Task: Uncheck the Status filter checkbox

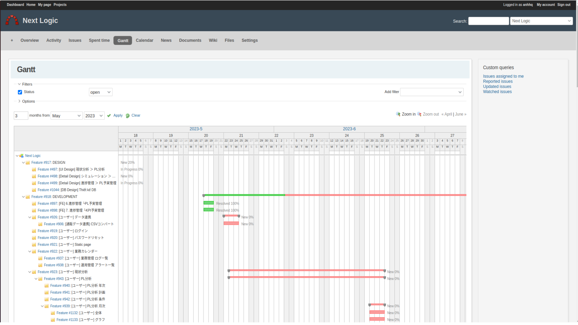Action: pyautogui.click(x=20, y=92)
